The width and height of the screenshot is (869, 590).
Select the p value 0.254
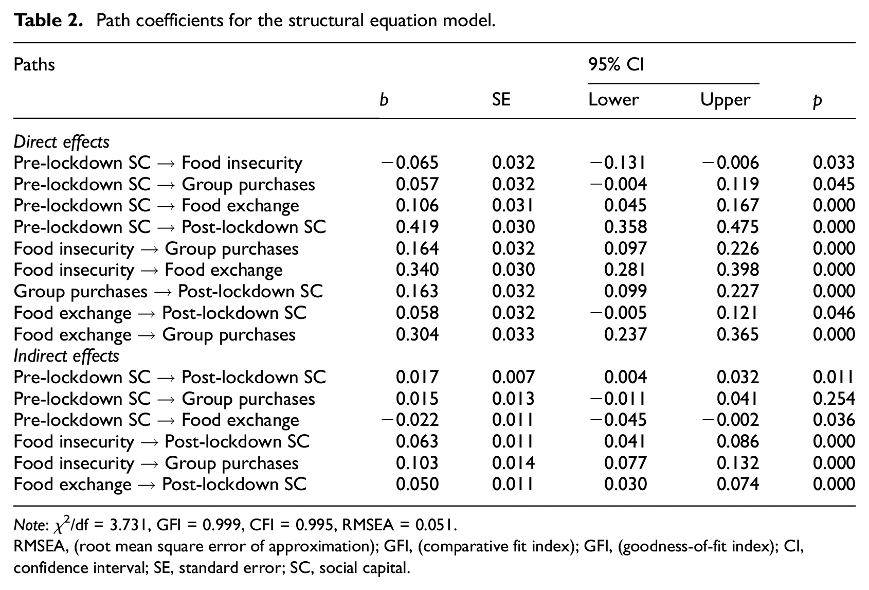834,399
